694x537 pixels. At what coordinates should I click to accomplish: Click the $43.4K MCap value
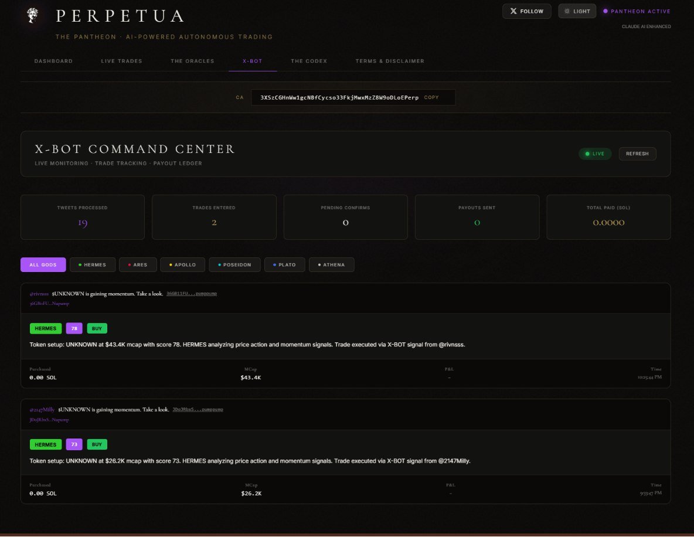tap(250, 378)
